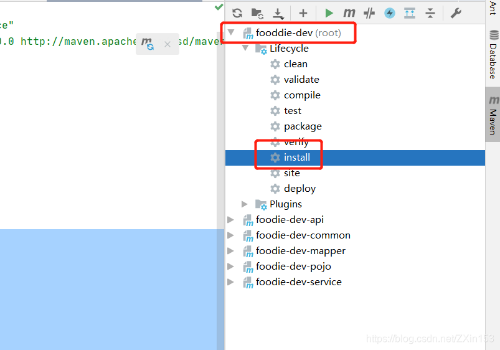500x350 pixels.
Task: Collapse the fooddie-dev root node
Action: [231, 32]
